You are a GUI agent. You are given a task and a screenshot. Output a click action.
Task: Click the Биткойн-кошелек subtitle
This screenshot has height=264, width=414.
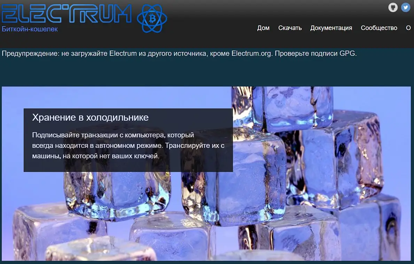pyautogui.click(x=30, y=29)
